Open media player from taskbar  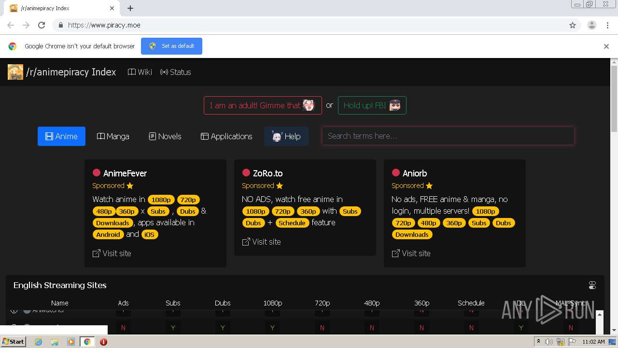(71, 342)
